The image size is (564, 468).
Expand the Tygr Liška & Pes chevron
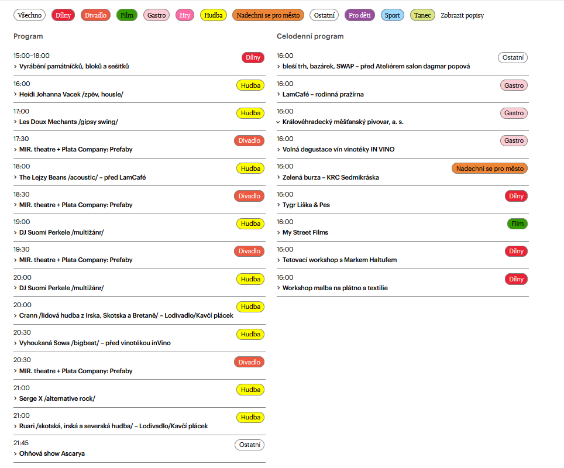point(278,205)
